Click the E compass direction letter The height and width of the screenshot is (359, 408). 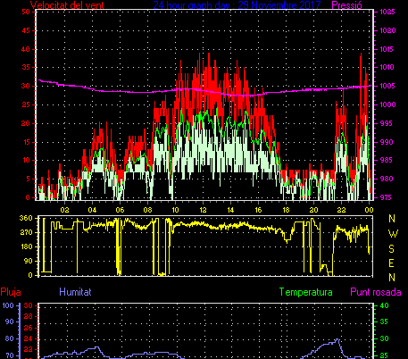[x=392, y=263]
